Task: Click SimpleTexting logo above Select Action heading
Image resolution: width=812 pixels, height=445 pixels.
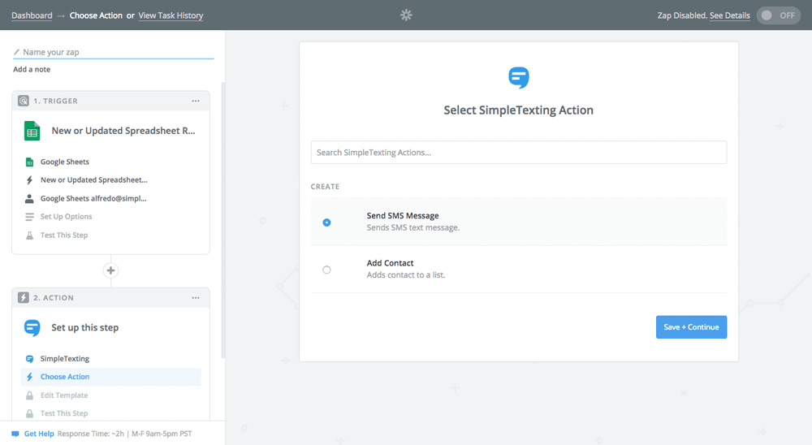Action: pos(518,78)
